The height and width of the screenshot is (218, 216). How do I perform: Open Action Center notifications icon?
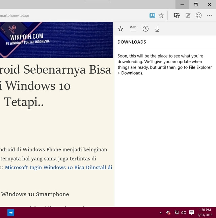[x=192, y=213]
